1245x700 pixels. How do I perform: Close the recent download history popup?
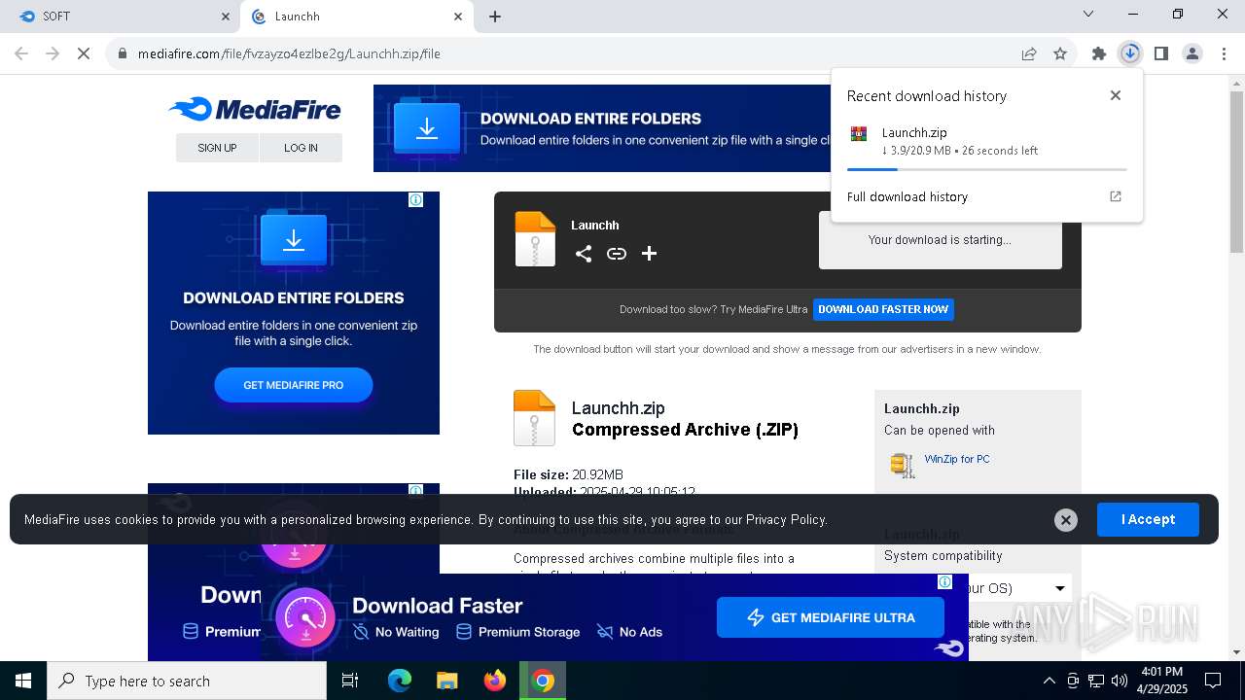[x=1116, y=95]
